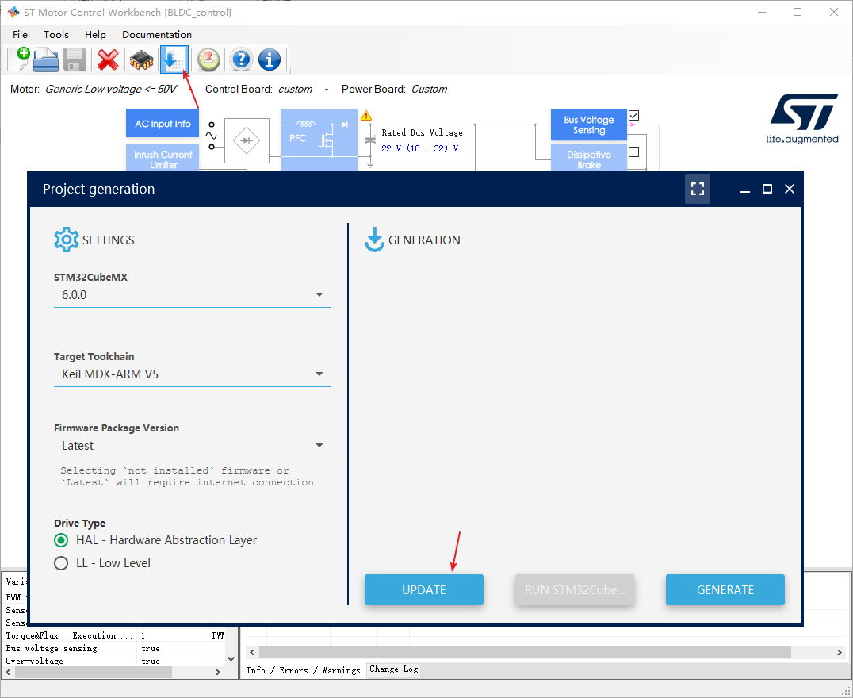Switch to the Change Log tab

coord(394,669)
